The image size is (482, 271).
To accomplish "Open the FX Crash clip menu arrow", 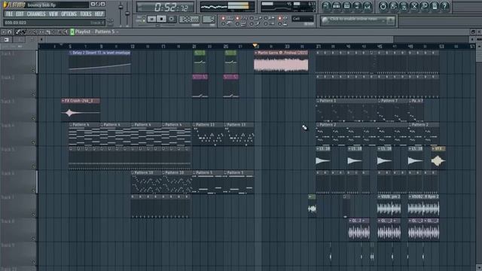I will tap(63, 101).
